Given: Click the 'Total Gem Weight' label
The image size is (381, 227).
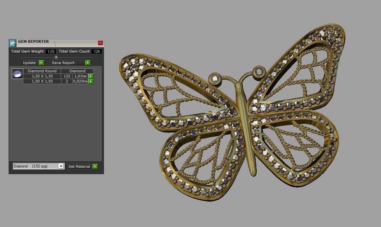Looking at the screenshot, I should [27, 51].
